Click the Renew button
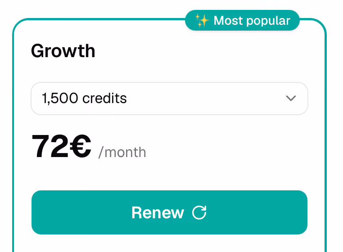This screenshot has height=252, width=343. pos(170,212)
